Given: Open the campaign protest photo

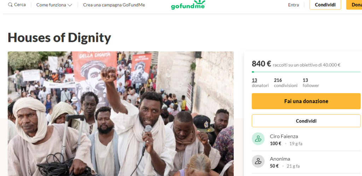Looking at the screenshot, I should [121, 113].
